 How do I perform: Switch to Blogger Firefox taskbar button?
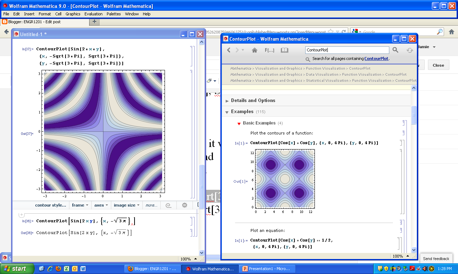[152, 269]
